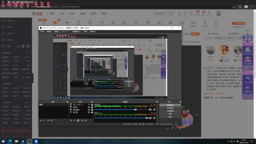Expand the 分类 dropdown in Douyu nav

tap(72, 13)
